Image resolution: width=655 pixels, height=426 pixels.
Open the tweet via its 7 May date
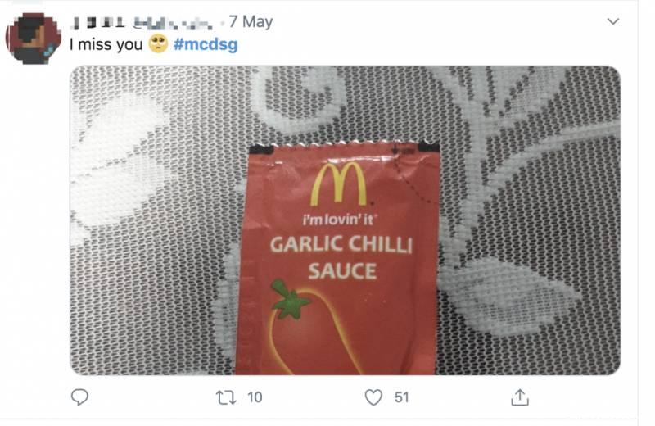[x=251, y=22]
